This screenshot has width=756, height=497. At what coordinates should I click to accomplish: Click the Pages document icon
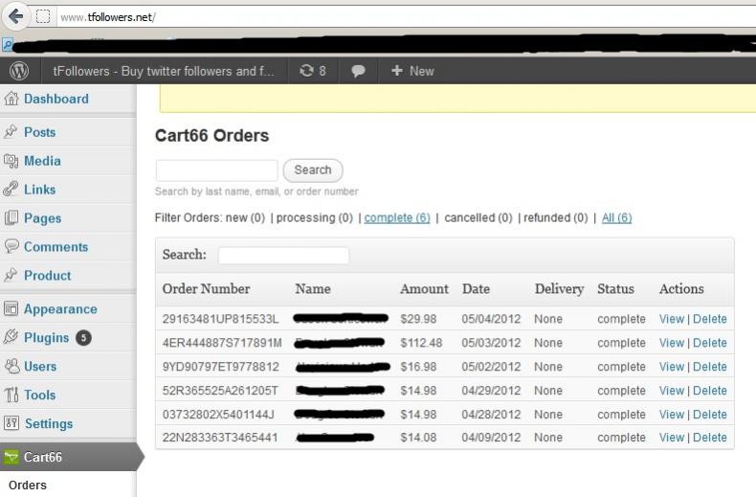pos(11,218)
